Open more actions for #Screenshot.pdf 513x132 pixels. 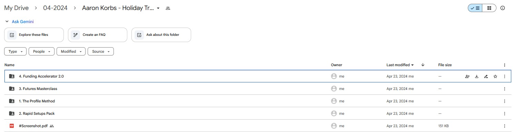(x=504, y=126)
